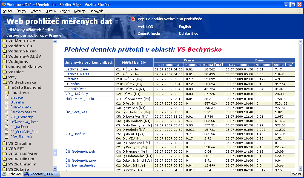Open the Vodárna-VDJ,ÚV folder icon
The height and width of the screenshot is (178, 304).
click(x=5, y=57)
